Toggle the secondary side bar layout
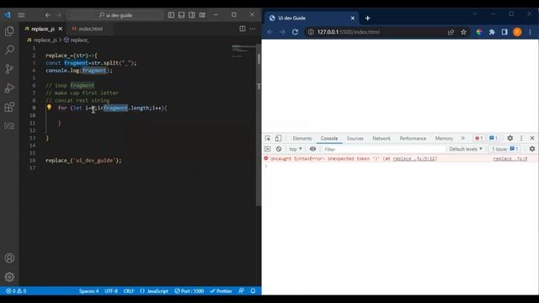The height and width of the screenshot is (303, 539). pos(192,15)
